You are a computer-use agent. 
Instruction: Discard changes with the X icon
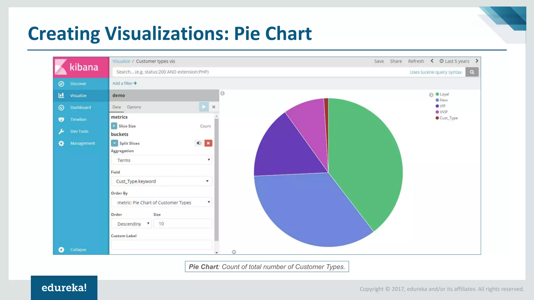tap(214, 107)
